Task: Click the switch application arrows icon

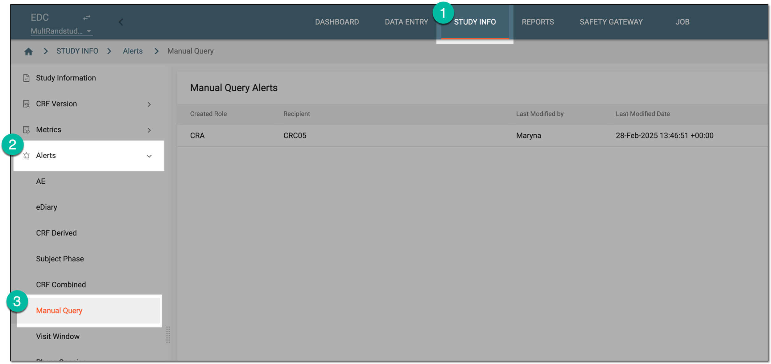Action: [x=87, y=18]
